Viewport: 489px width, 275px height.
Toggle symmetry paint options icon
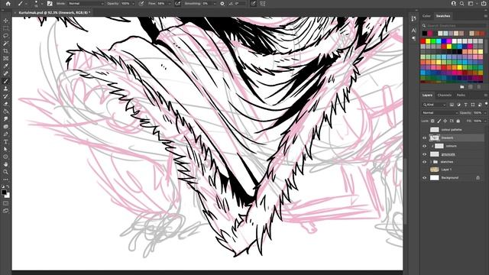coord(263,4)
